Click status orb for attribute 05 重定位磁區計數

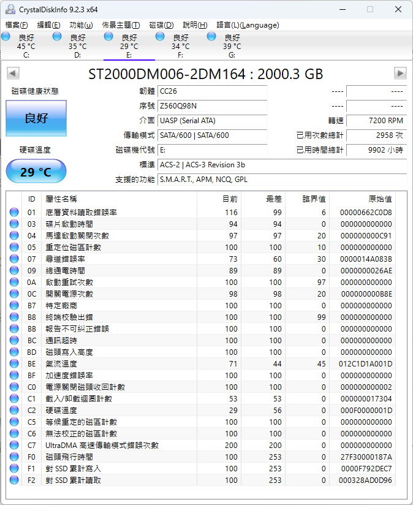(x=14, y=248)
